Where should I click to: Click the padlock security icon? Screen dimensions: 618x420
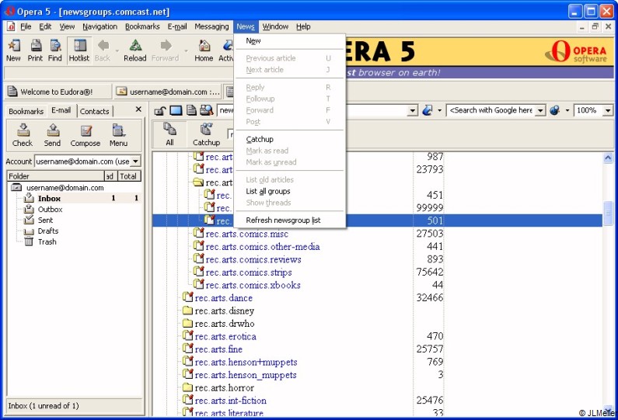159,110
